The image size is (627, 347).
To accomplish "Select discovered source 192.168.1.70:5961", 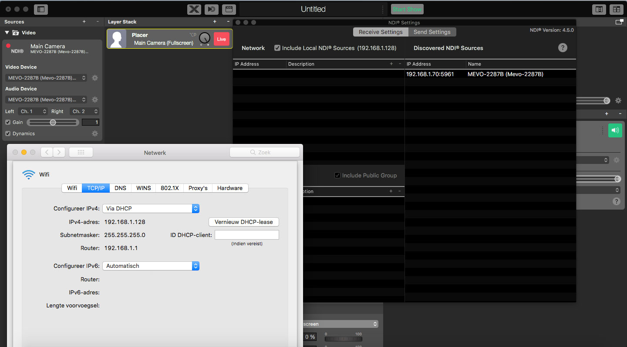I will tap(430, 74).
